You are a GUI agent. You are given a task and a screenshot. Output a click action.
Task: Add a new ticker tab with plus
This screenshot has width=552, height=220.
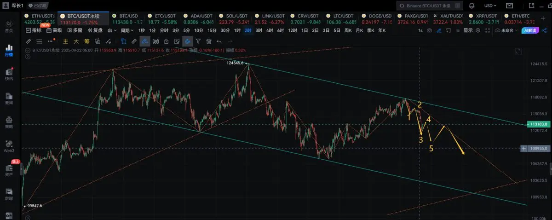point(544,18)
